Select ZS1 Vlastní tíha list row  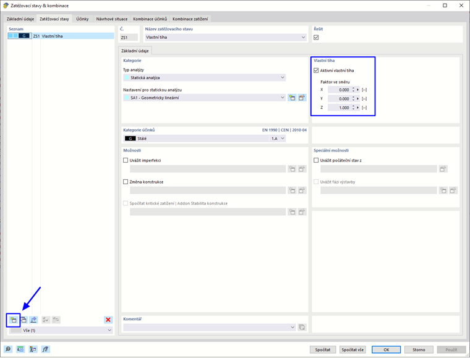61,36
